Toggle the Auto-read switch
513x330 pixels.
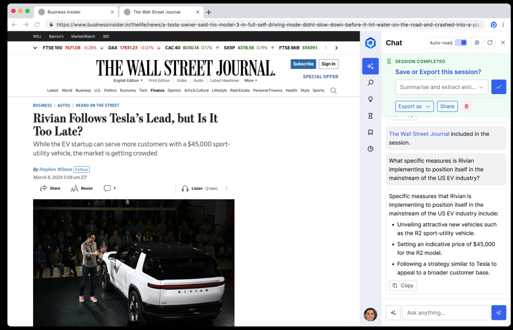(x=461, y=43)
